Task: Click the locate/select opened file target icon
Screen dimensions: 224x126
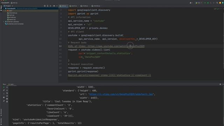Action: (45, 6)
